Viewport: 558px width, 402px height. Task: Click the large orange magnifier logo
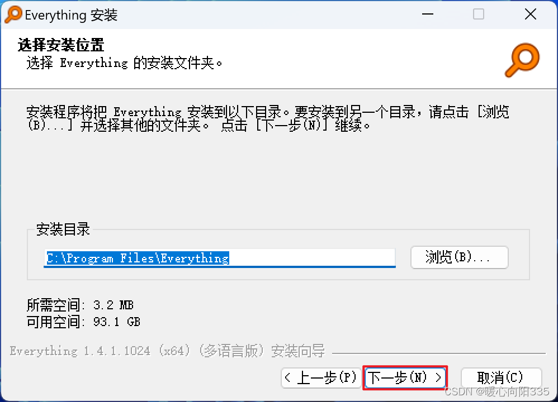tap(522, 60)
